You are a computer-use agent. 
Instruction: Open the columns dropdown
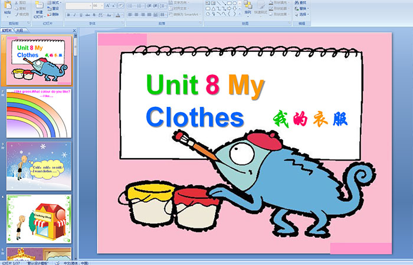tap(163, 15)
